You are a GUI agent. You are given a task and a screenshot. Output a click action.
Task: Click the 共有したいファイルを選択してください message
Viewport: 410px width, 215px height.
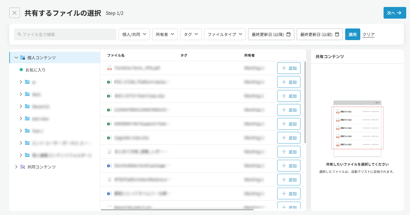click(357, 164)
